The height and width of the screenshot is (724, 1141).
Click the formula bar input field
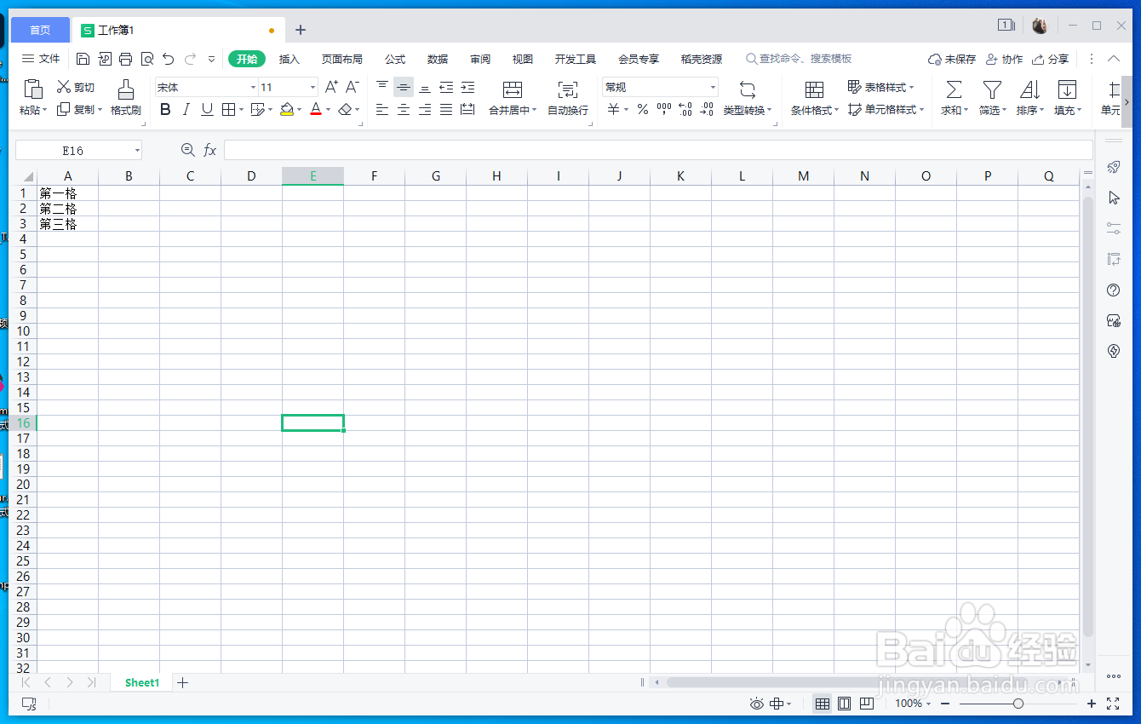[x=658, y=151]
